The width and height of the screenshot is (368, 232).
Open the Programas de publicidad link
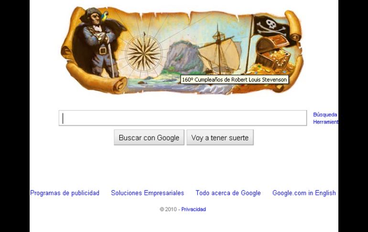pos(65,193)
